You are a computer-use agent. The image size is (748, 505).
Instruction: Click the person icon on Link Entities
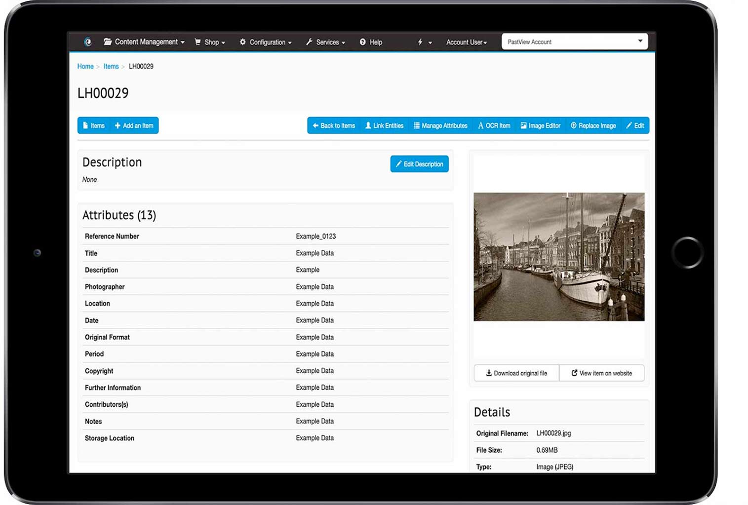pos(368,125)
